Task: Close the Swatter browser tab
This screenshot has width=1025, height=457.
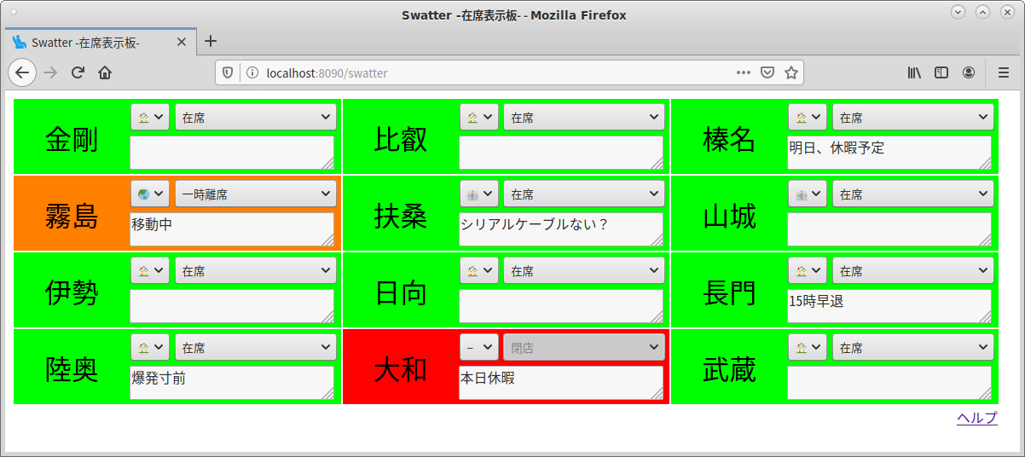Action: coord(181,42)
